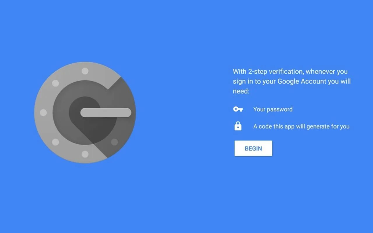Click the top dot on the vault dial
373x233 pixels.
85,71
